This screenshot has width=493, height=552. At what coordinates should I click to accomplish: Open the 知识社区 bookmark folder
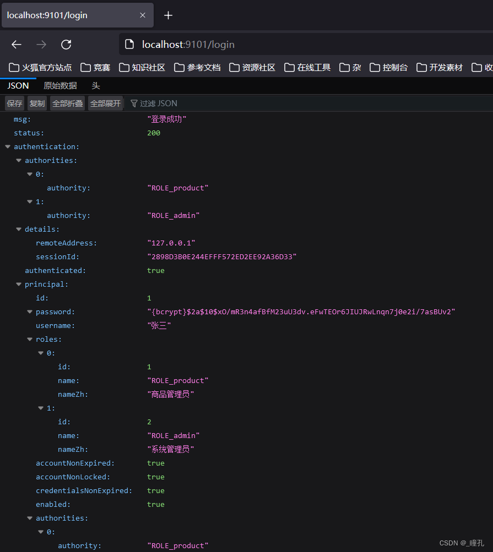[142, 67]
